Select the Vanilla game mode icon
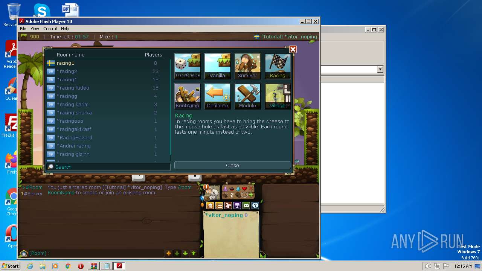 (x=217, y=66)
